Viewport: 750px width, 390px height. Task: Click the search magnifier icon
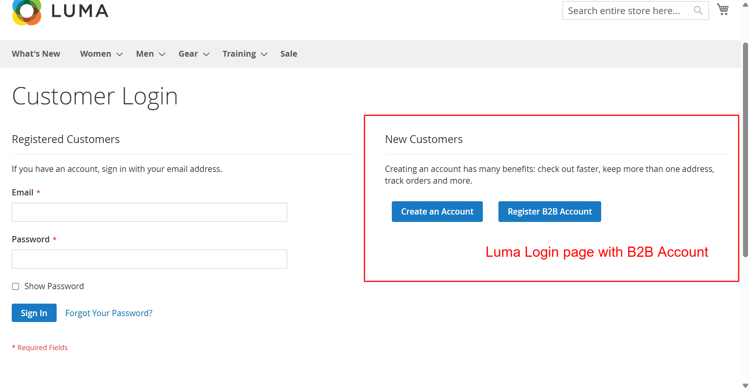(698, 11)
